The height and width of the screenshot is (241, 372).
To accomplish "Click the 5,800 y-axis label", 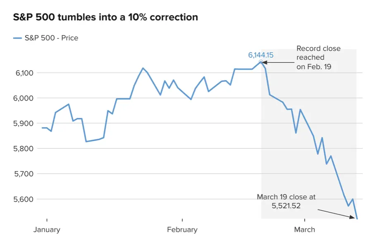I will (23, 149).
